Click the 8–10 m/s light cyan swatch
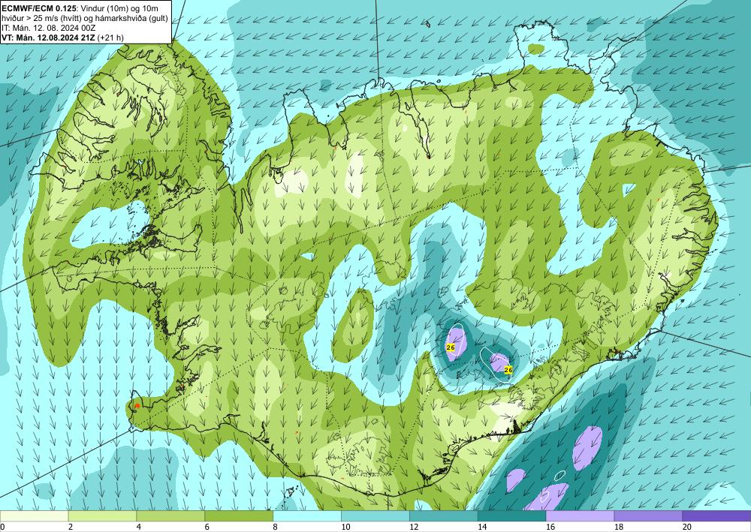 [x=307, y=516]
